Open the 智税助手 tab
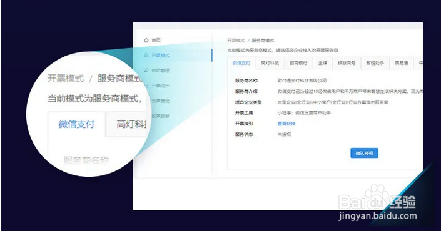The width and height of the screenshot is (441, 231). tap(375, 63)
